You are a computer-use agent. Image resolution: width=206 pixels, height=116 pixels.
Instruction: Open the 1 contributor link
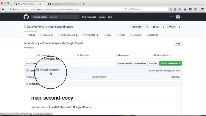coord(162,55)
